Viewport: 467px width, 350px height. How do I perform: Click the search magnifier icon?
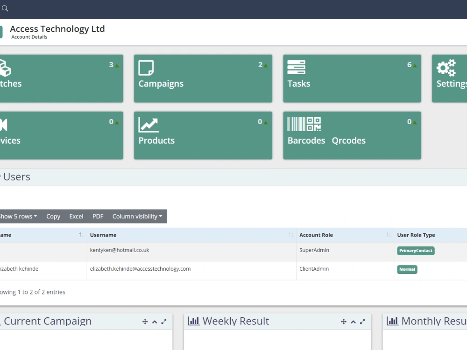tap(5, 8)
